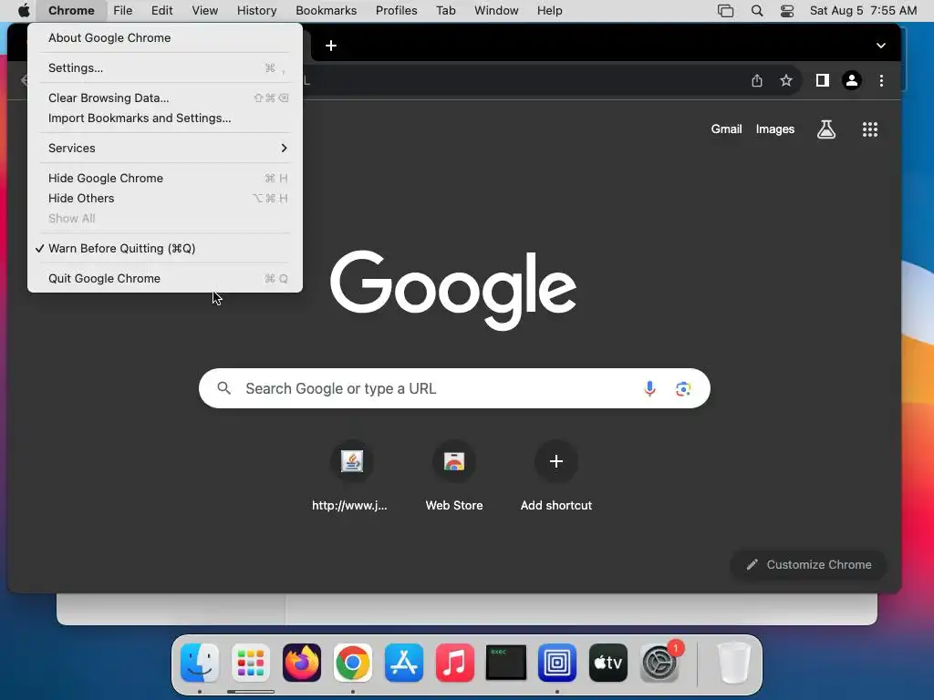Viewport: 934px width, 700px height.
Task: Open Settings... from Chrome menu
Action: pyautogui.click(x=165, y=67)
